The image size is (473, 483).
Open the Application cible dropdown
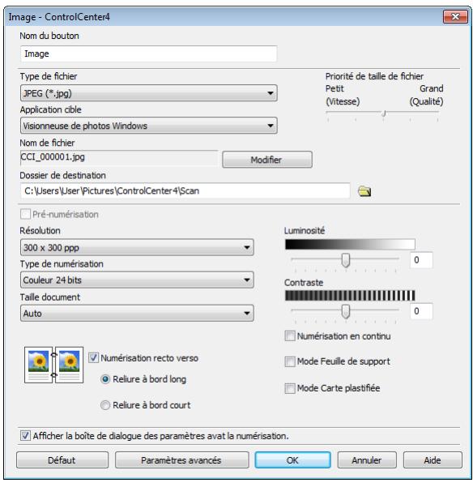(x=149, y=126)
